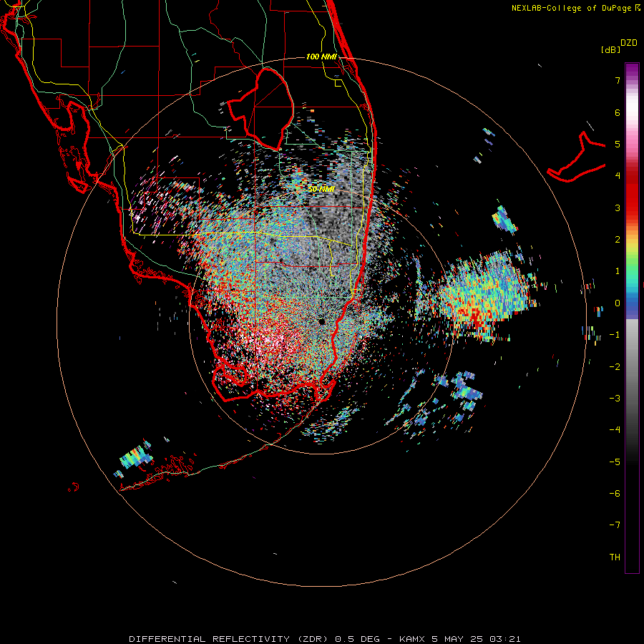This screenshot has width=644, height=644.
Task: Click the -6 value on the color scale
Action: click(615, 494)
